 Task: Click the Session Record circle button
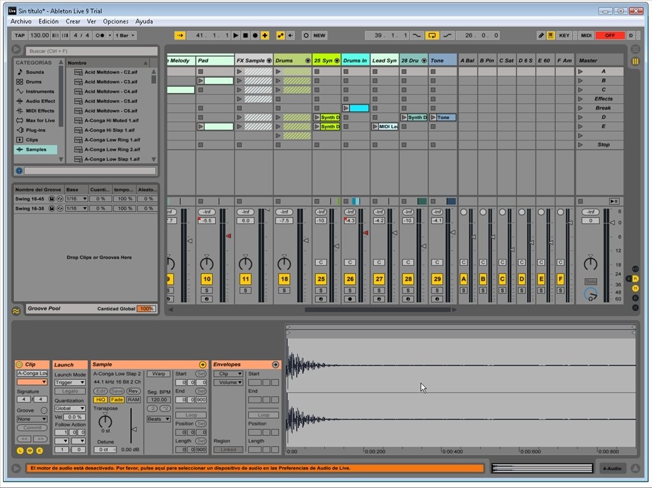pyautogui.click(x=306, y=36)
